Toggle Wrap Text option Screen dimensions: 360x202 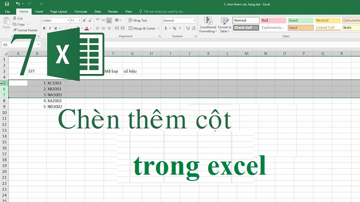[138, 20]
